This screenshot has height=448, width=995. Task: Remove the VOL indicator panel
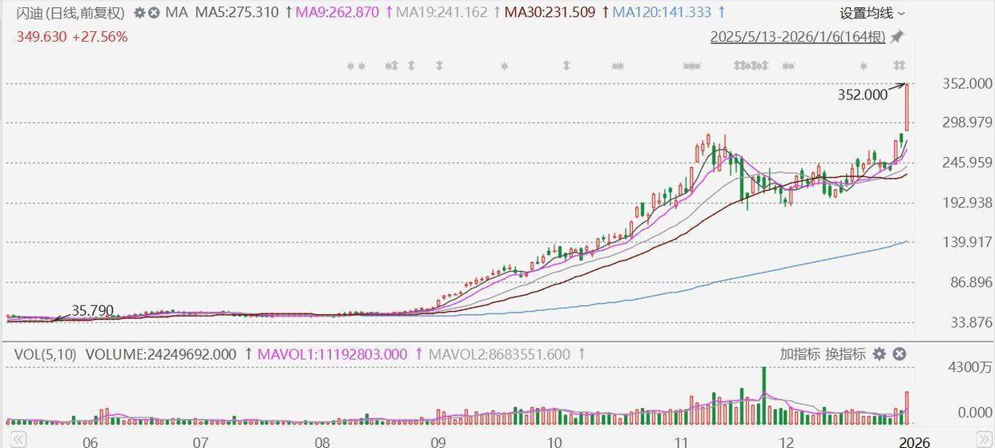[x=899, y=354]
